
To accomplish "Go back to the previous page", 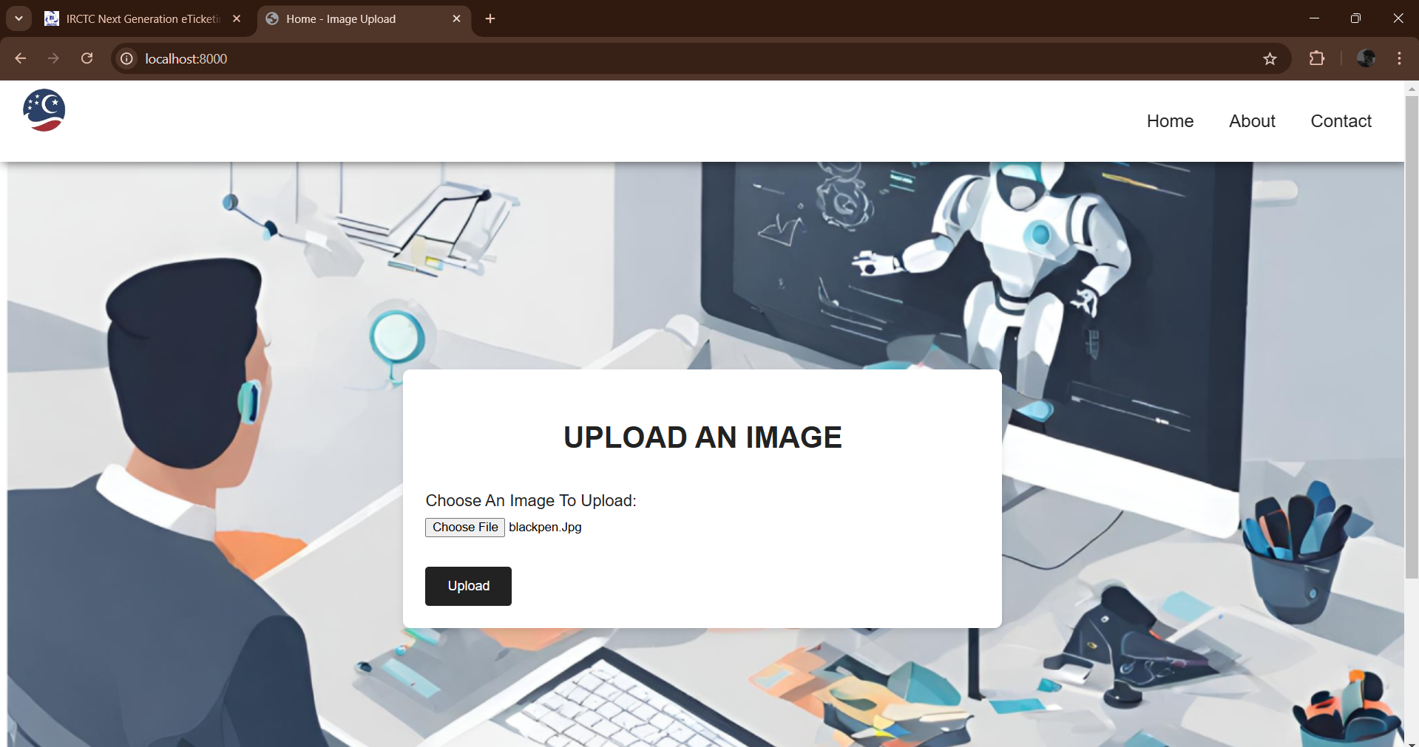I will click(21, 58).
